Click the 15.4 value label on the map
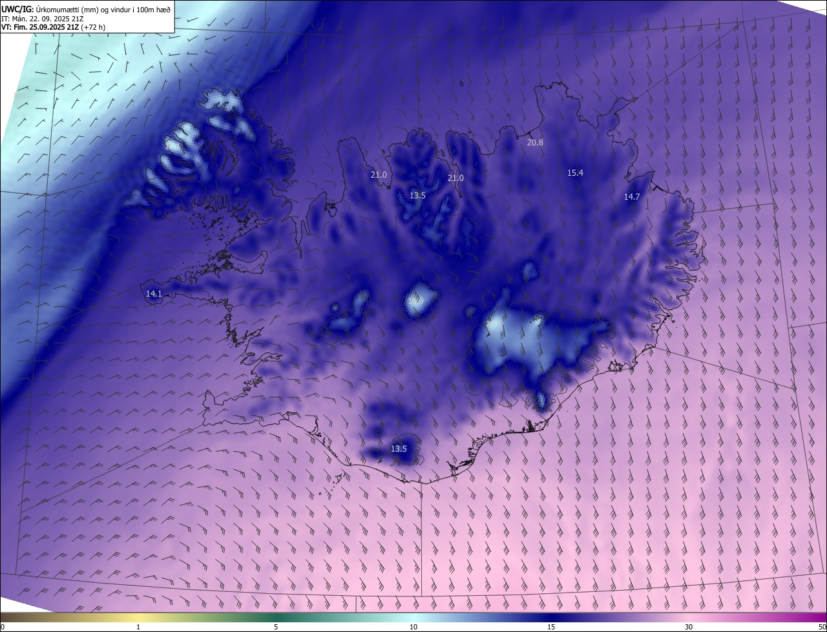 (575, 173)
